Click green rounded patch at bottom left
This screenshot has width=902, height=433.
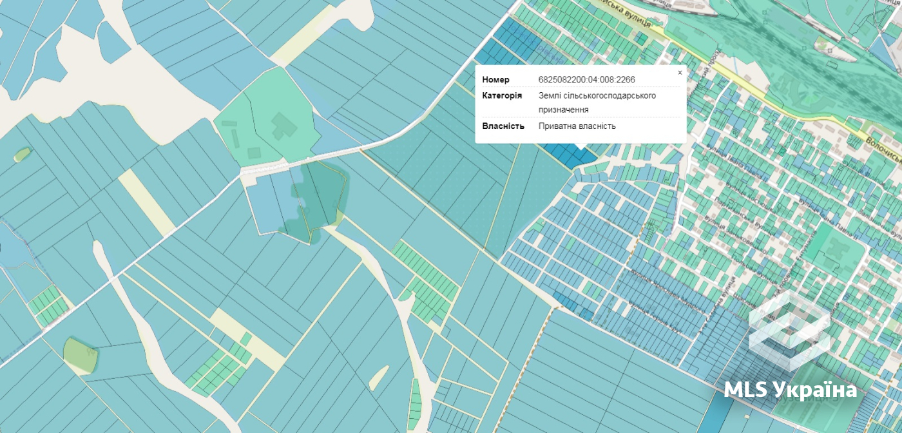tap(80, 356)
